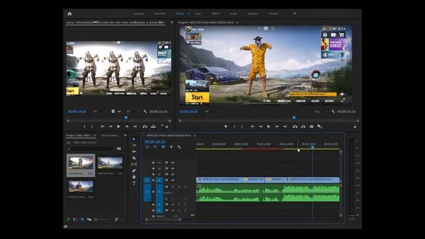Toggle Snap in the timeline header
This screenshot has height=239, width=425.
155,147
